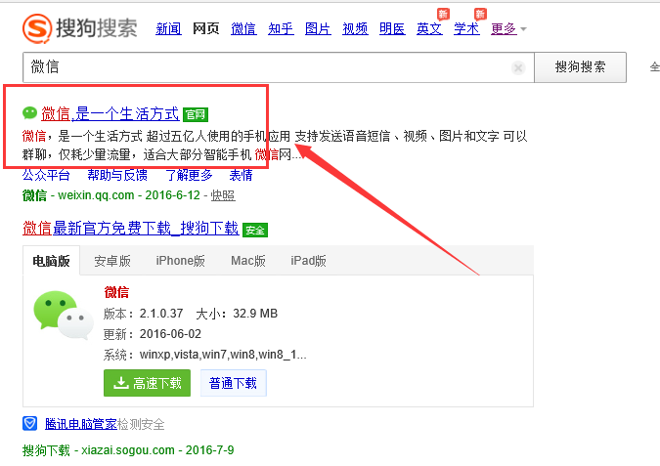
Task: Open 微信最新官方免费下载 result link
Action: tap(131, 229)
